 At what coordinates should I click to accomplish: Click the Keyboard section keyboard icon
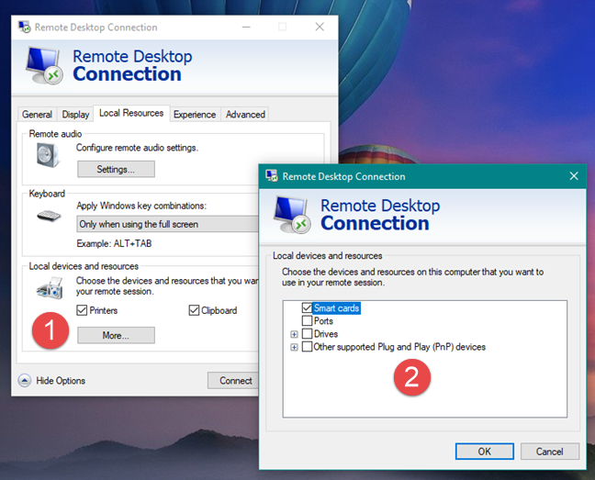click(49, 216)
